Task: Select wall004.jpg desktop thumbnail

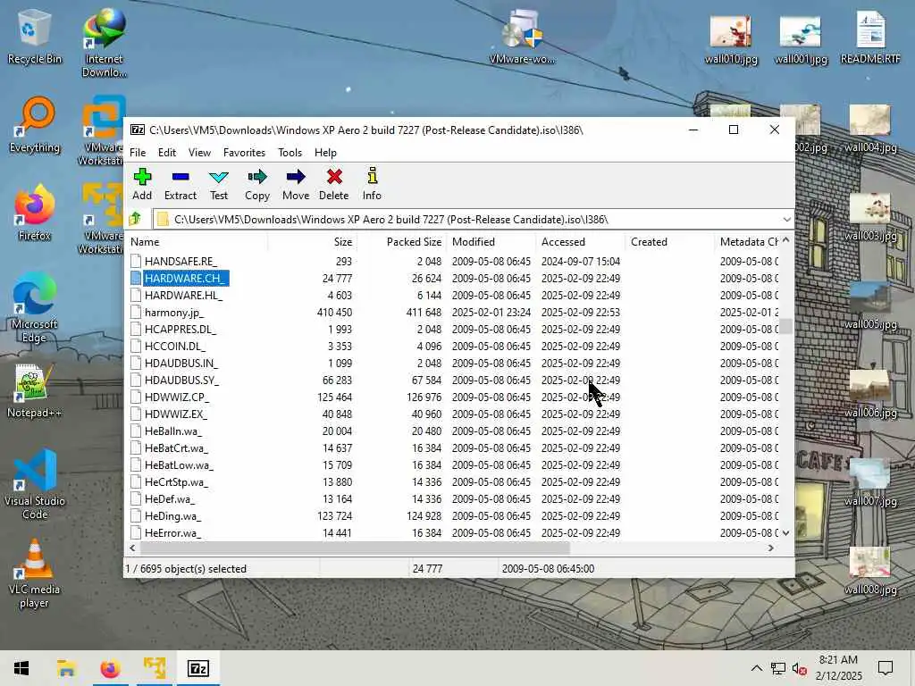Action: [x=870, y=129]
